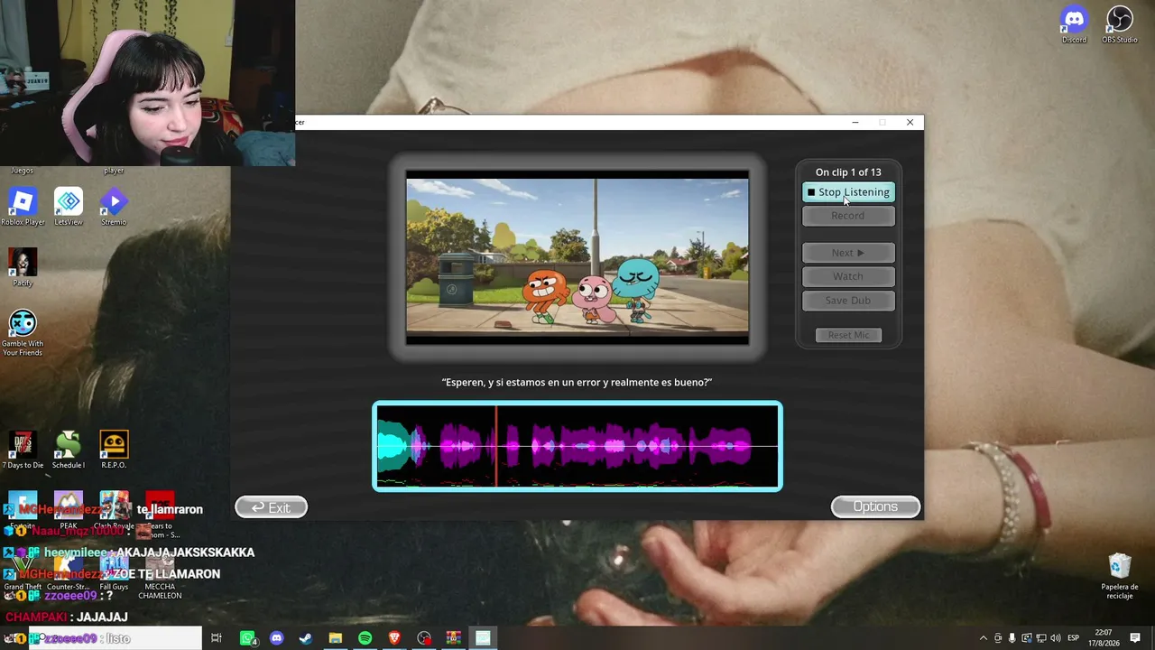Viewport: 1155px width, 650px height.
Task: Exit the dubbing screen
Action: (x=271, y=507)
